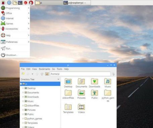Screen dimensions: 153x128
Task: Choose Shutdown... from the main menu
Action: (15, 55)
